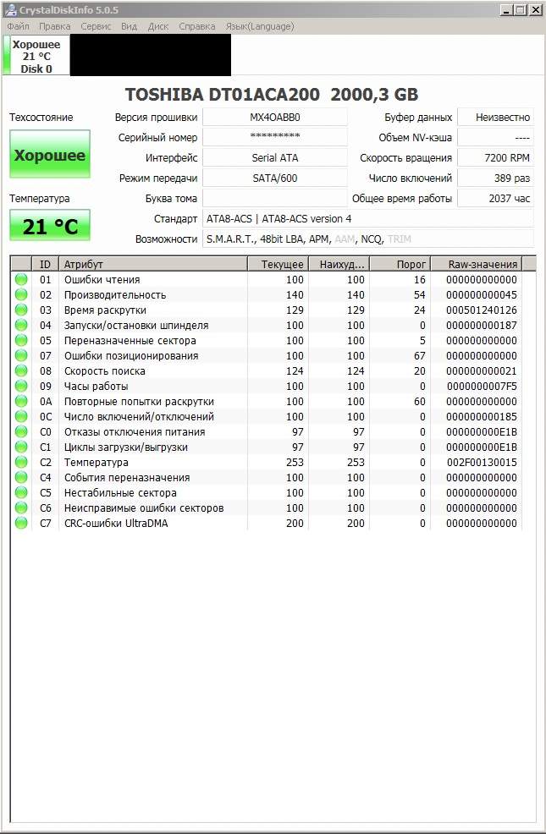
Task: Click the ATA8-ACS standard field
Action: coord(368,218)
